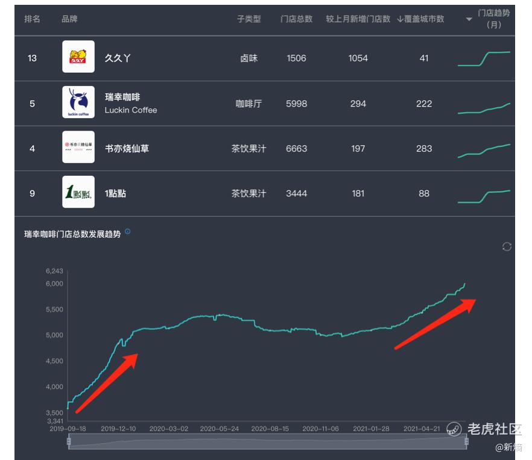Open the 1點點 monthly trend sparkline
Screen dimensions: 532x460
click(484, 196)
